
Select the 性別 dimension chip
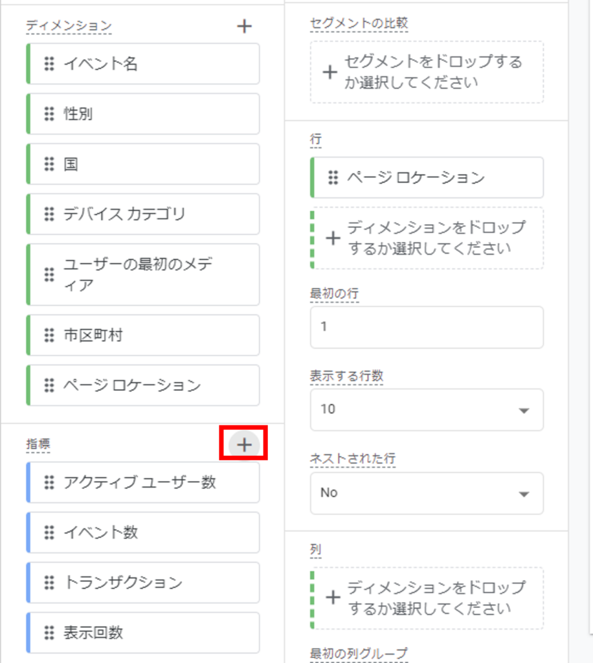143,114
